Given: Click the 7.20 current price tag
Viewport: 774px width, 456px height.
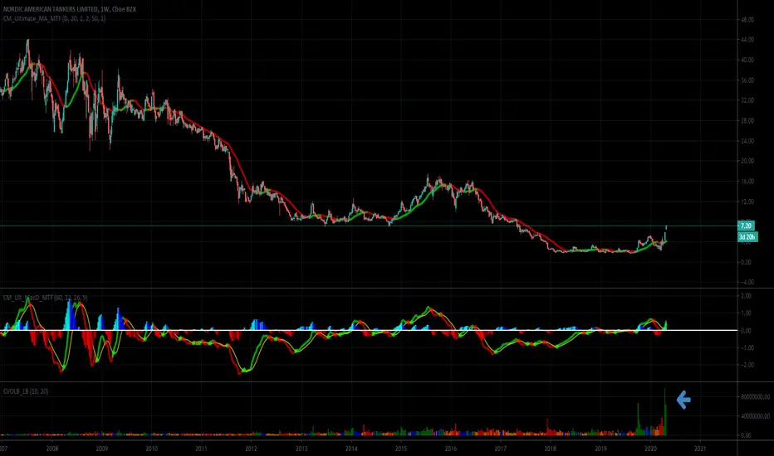Looking at the screenshot, I should point(746,226).
